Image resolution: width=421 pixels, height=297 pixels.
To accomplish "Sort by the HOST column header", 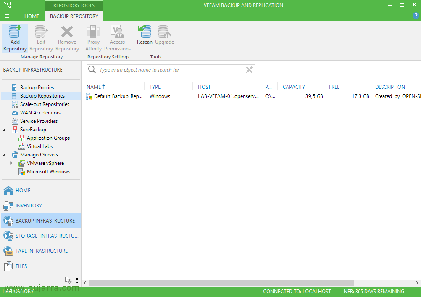I will click(204, 87).
